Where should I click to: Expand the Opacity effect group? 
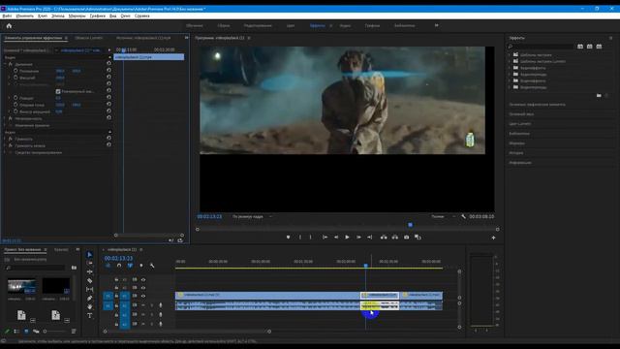[x=5, y=118]
